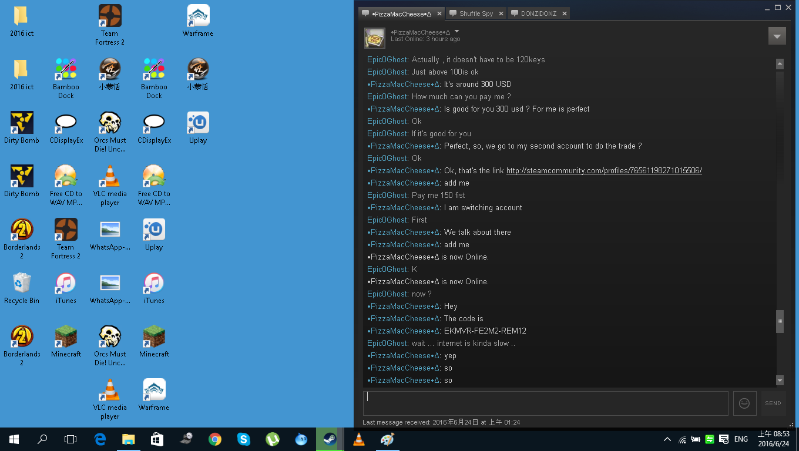This screenshot has height=451, width=799.
Task: Focus the chat message input box
Action: click(545, 403)
